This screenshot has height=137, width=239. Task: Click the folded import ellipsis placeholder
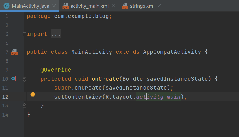[x=56, y=34]
